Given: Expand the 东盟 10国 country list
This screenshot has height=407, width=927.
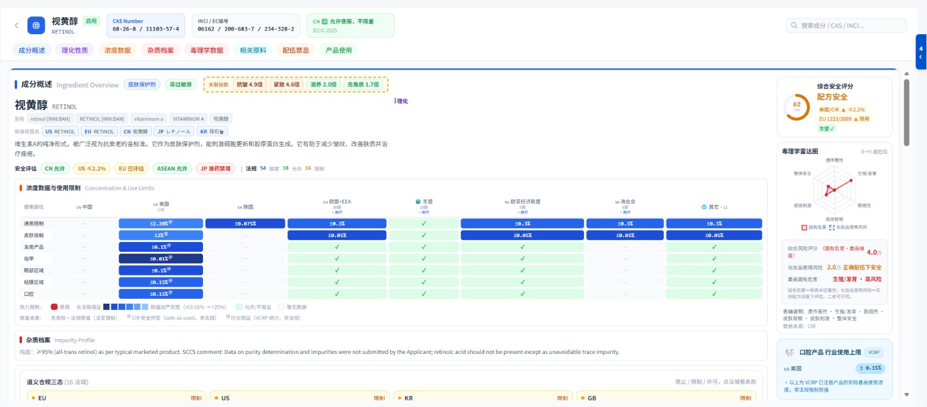Looking at the screenshot, I should click(x=423, y=211).
